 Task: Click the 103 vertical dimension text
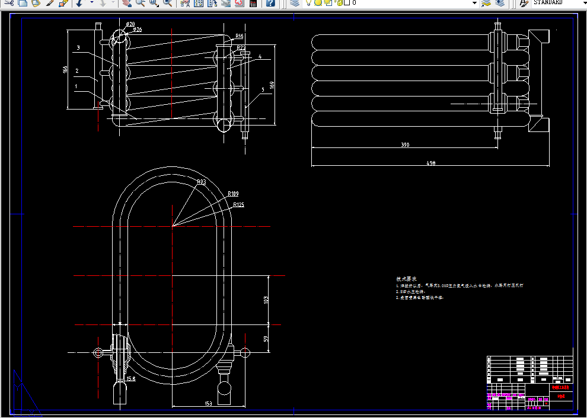(266, 300)
